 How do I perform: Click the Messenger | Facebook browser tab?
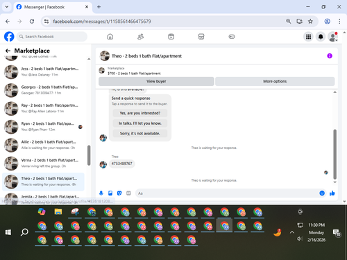pos(53,7)
